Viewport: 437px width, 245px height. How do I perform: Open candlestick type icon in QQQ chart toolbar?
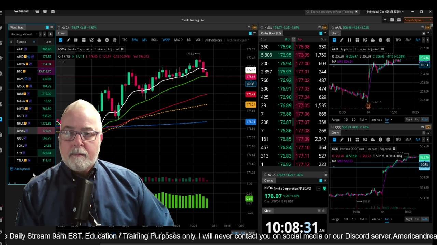(x=350, y=140)
